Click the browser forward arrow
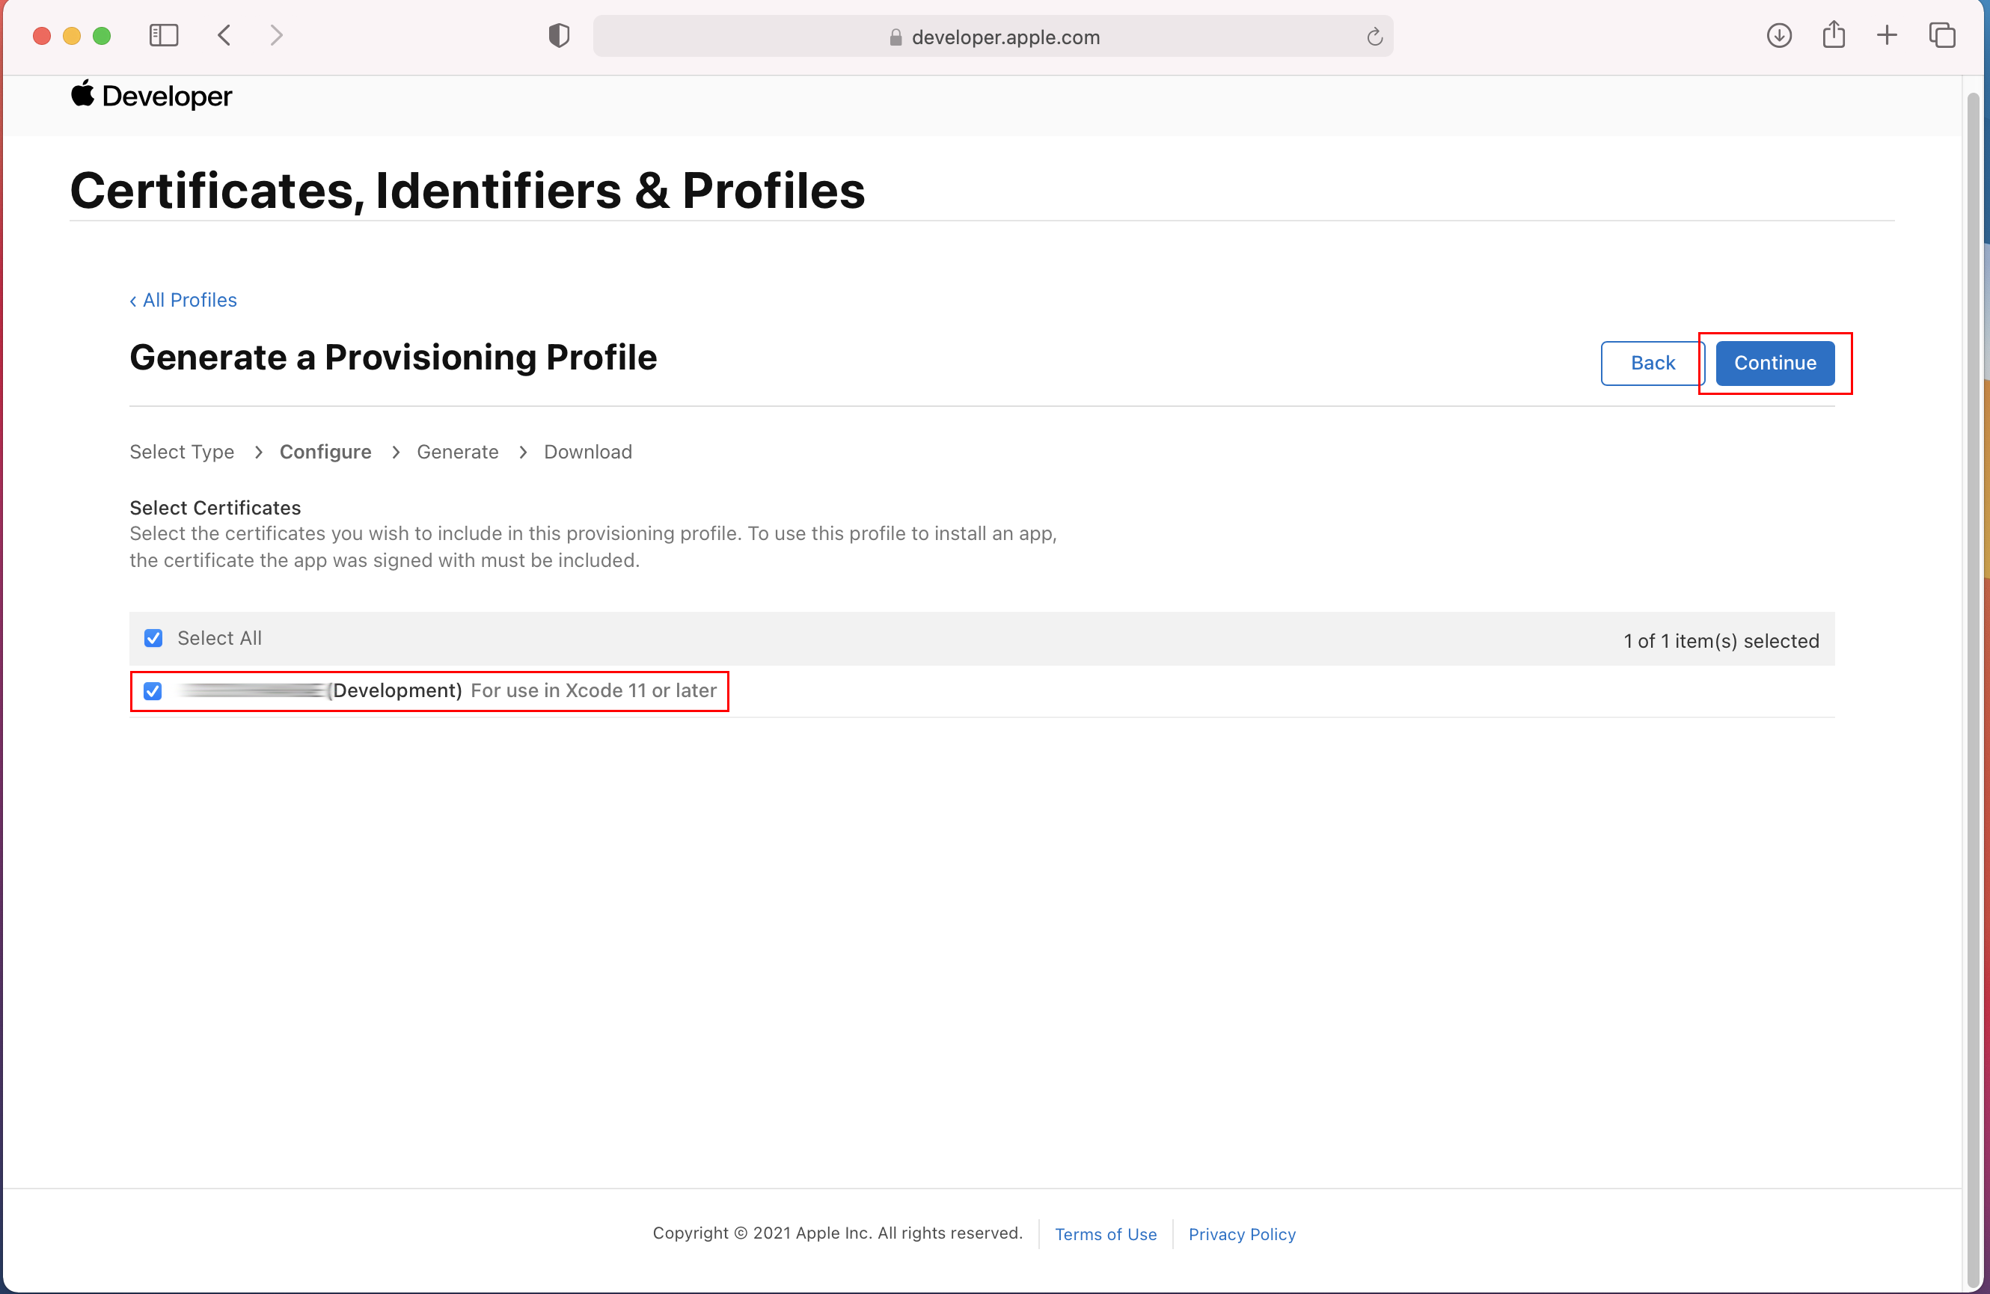Screen dimensions: 1990x1294 [277, 35]
